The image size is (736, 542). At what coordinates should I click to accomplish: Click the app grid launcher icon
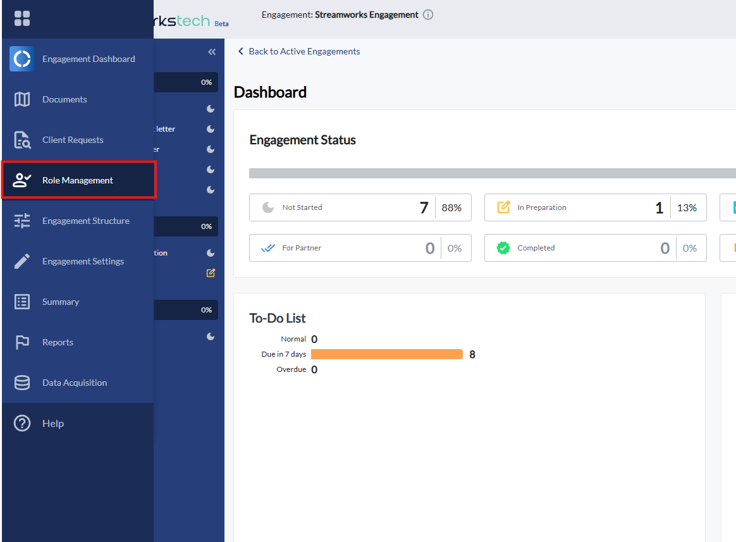click(x=22, y=19)
